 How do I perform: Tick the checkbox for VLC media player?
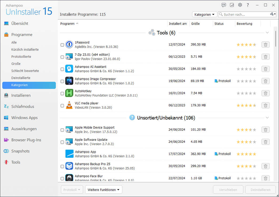(62, 105)
